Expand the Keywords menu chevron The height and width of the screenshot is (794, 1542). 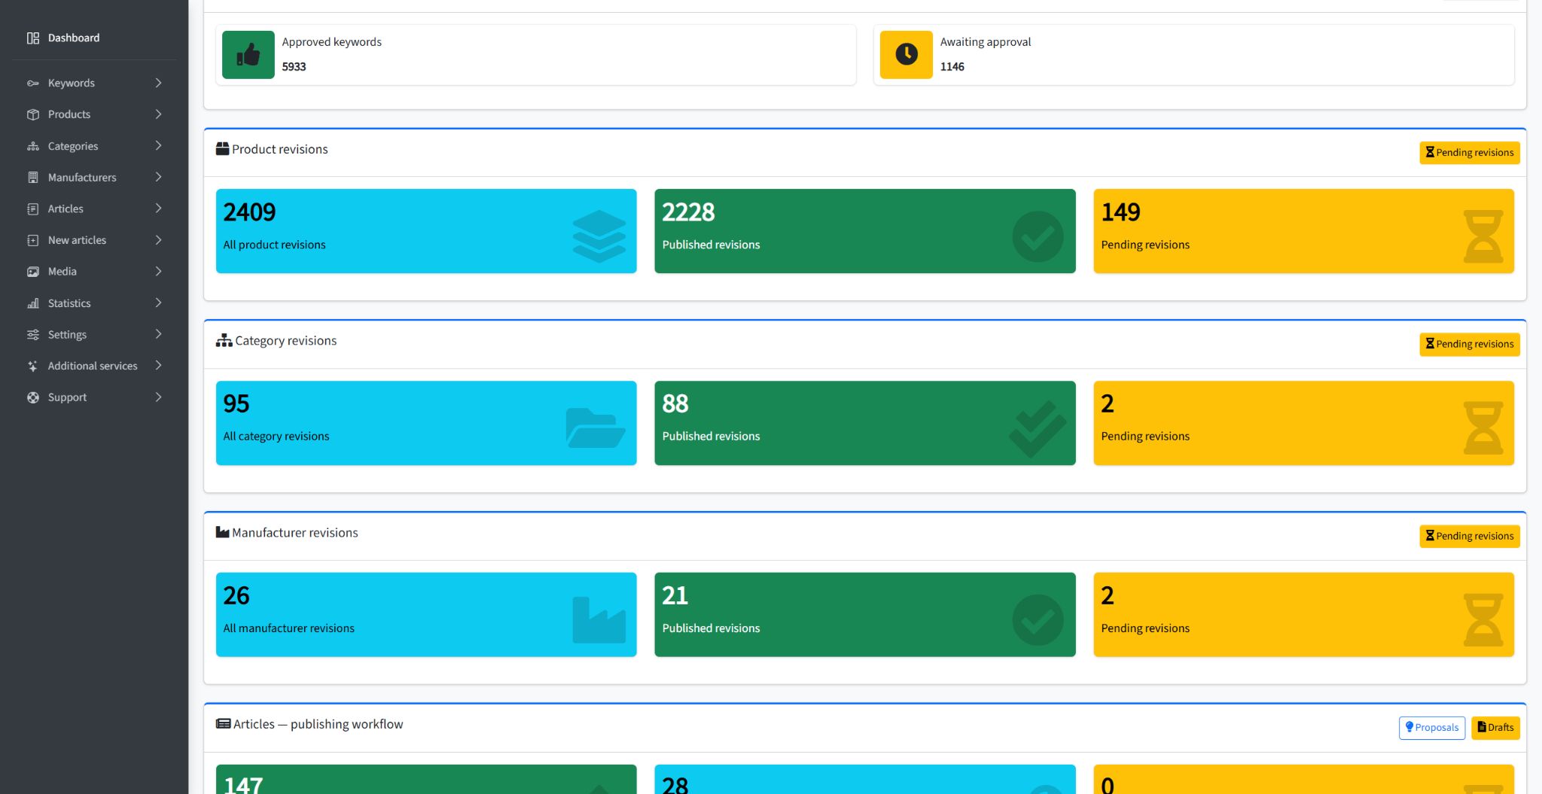(158, 83)
